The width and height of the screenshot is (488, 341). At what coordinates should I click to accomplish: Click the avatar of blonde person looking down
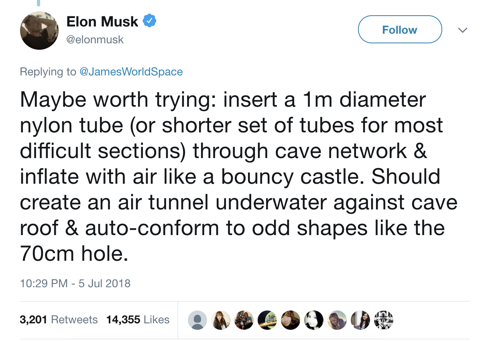click(337, 320)
